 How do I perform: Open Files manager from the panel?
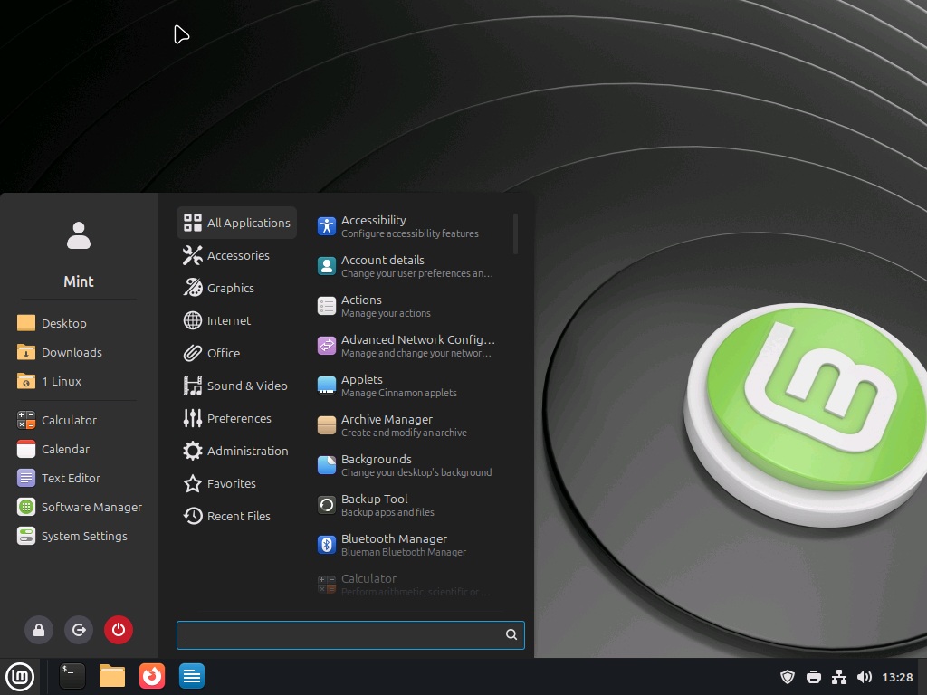tap(111, 676)
